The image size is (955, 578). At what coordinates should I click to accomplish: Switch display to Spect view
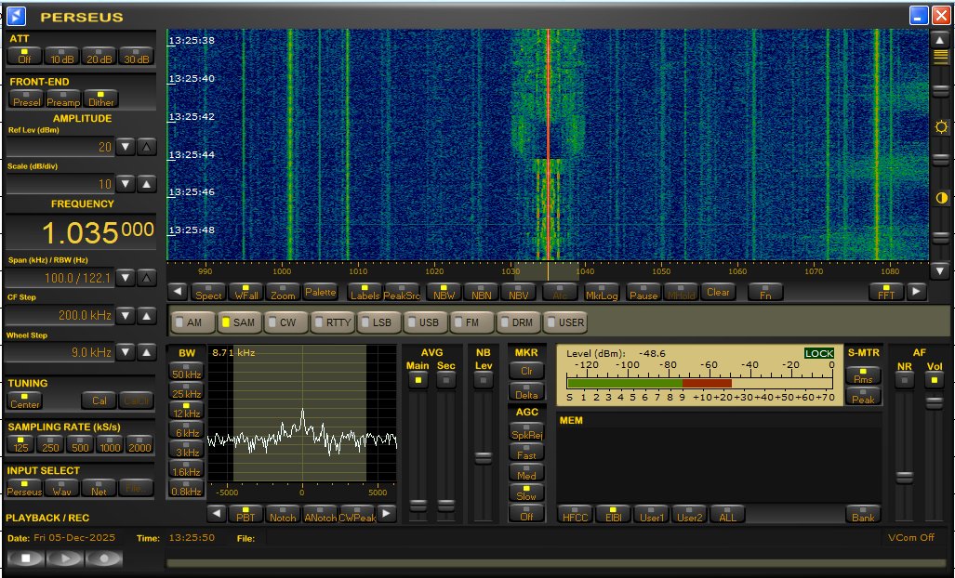coord(208,292)
